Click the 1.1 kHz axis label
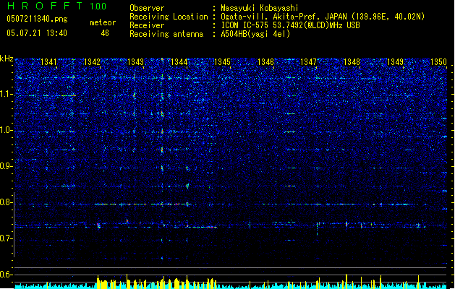Screen dimensions: 455x289 click(x=7, y=95)
